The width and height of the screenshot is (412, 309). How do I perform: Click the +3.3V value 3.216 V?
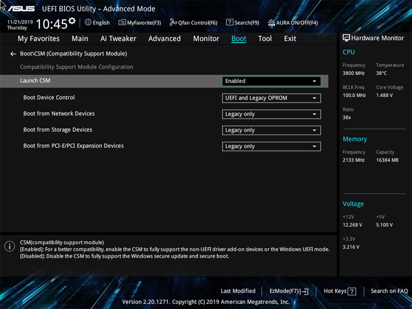point(351,247)
